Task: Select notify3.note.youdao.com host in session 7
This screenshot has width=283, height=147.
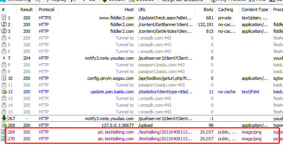Action: 109,58
